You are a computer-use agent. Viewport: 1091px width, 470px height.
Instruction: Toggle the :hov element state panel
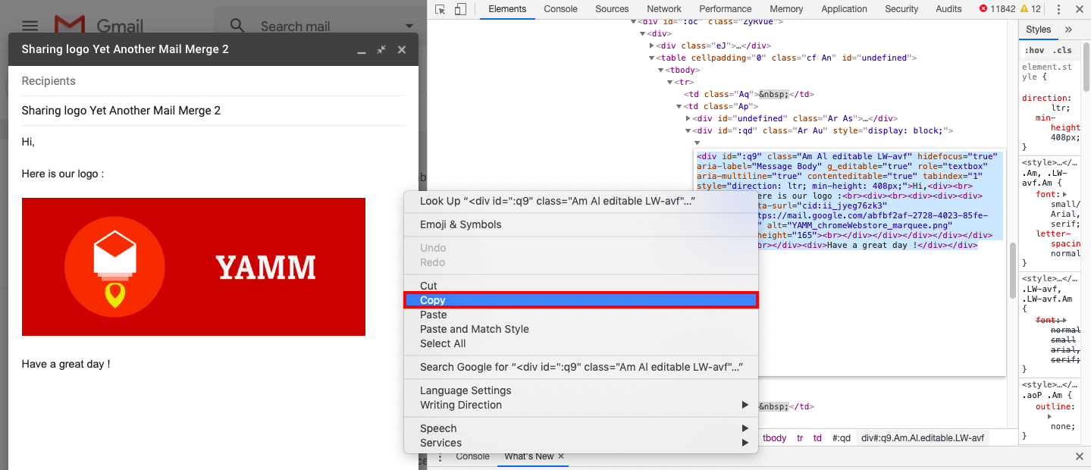click(x=1034, y=50)
